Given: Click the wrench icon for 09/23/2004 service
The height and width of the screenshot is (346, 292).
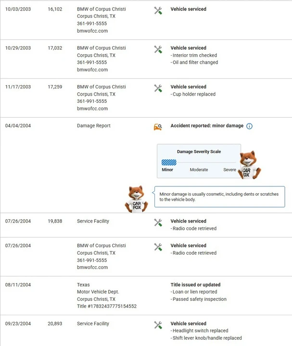Looking at the screenshot, I should click(x=158, y=325).
